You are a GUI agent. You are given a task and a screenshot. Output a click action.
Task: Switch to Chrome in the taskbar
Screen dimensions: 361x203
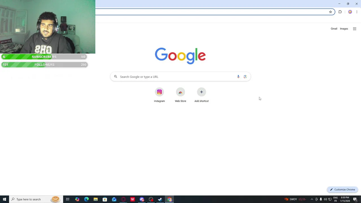[x=170, y=199]
